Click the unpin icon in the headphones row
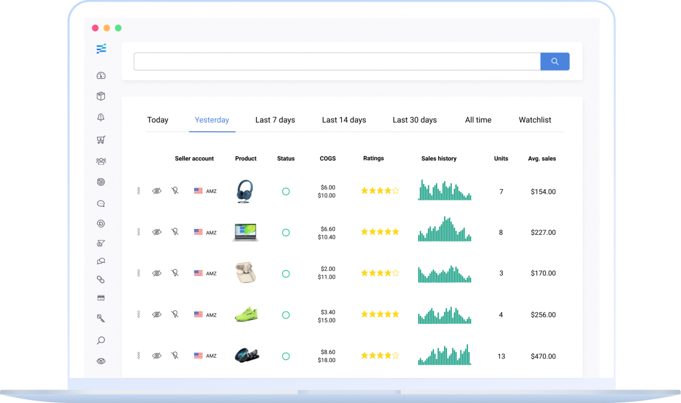 point(175,191)
